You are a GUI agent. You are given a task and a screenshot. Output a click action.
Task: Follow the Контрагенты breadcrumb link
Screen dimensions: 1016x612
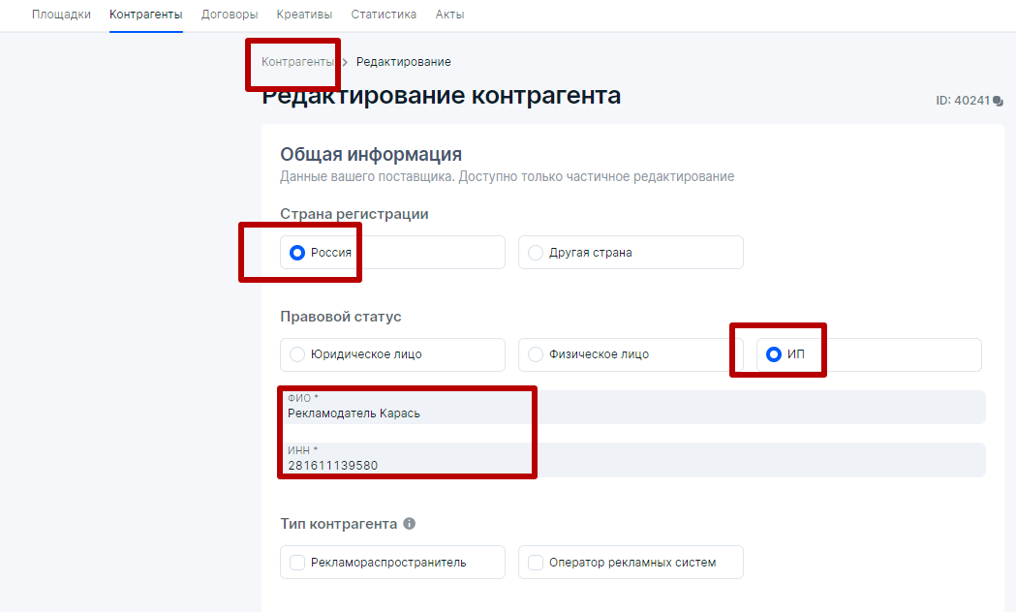point(297,62)
